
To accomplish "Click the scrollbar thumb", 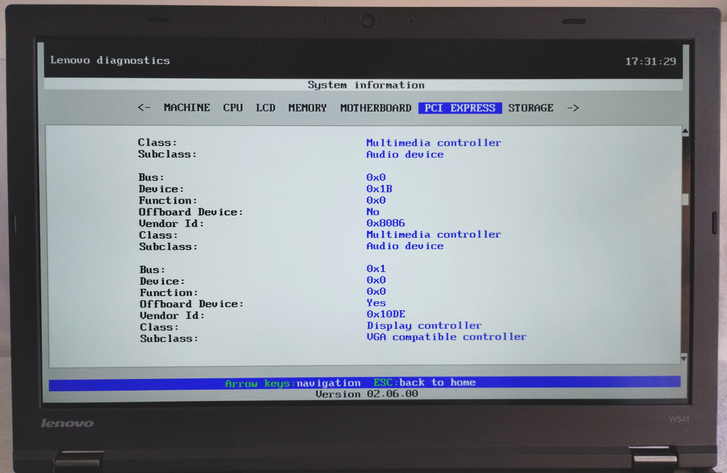I will (685, 200).
